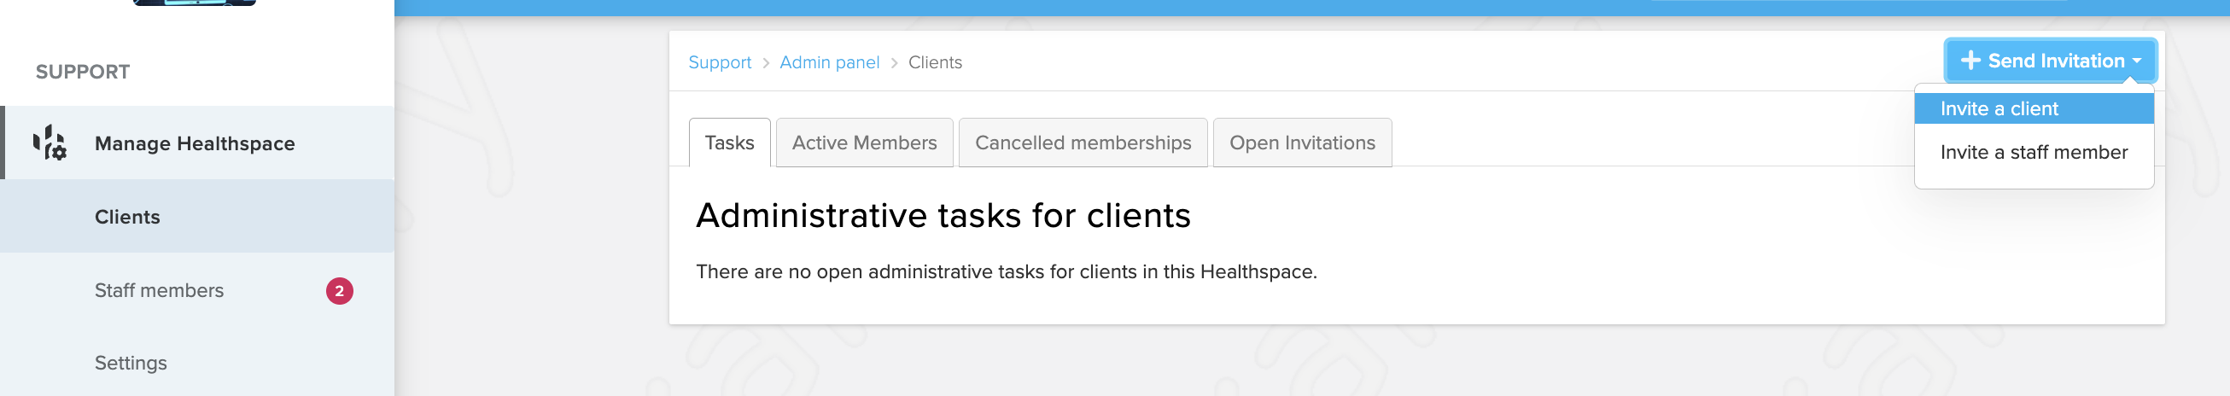Click the red badge showing 2
This screenshot has height=396, width=2230.
point(339,291)
